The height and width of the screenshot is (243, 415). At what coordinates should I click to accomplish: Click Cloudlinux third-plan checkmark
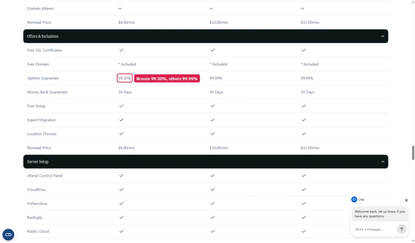[303, 189]
